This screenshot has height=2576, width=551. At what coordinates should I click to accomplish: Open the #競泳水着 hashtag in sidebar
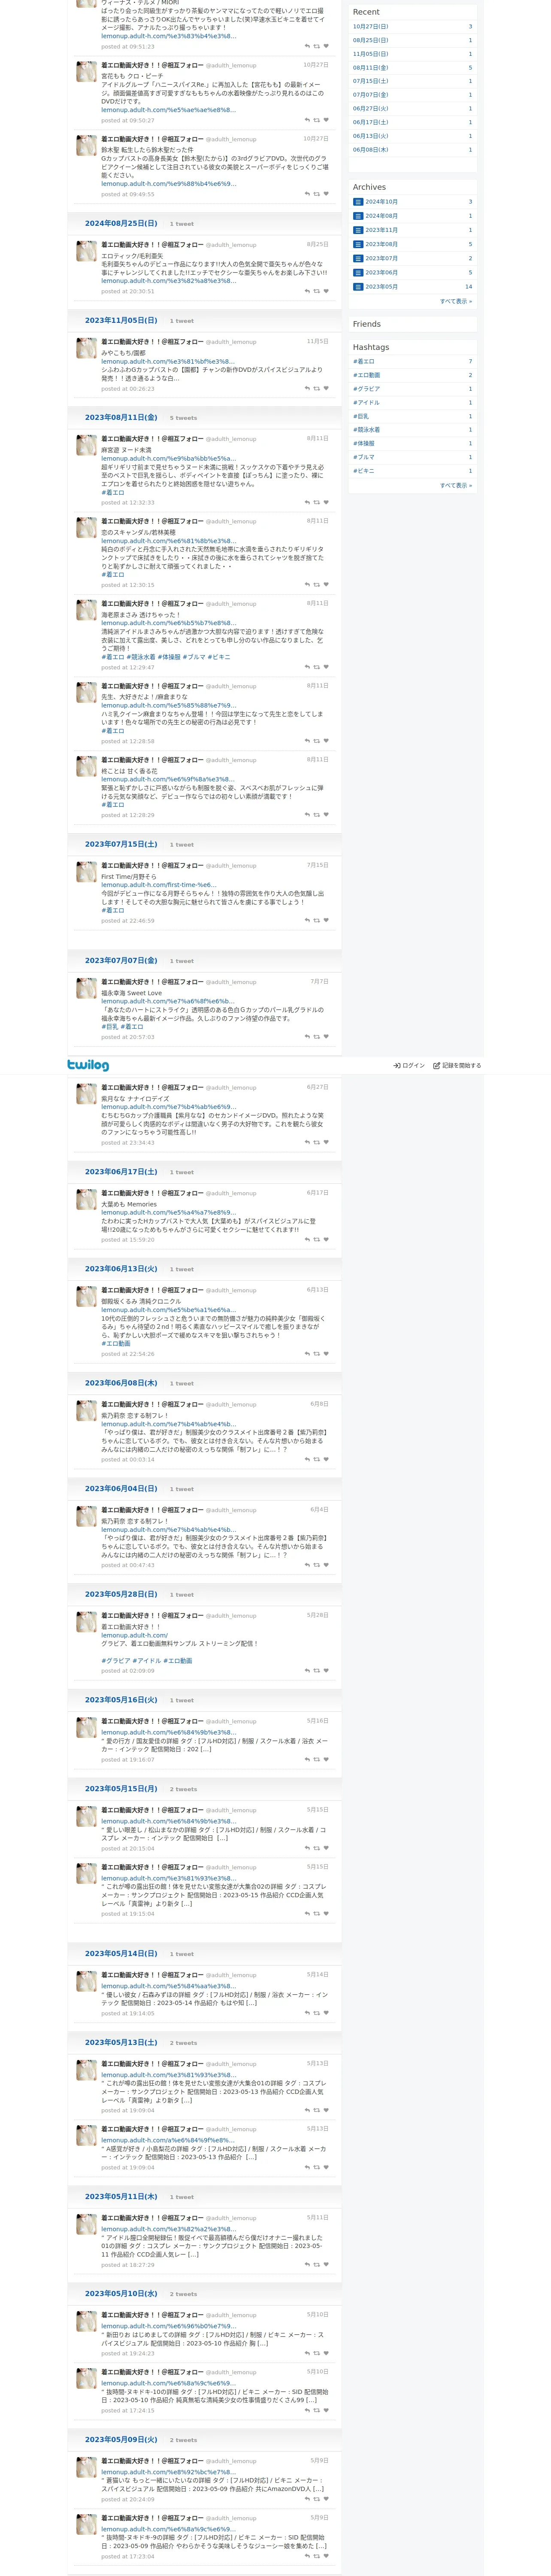366,430
